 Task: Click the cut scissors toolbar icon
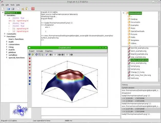[23, 9]
